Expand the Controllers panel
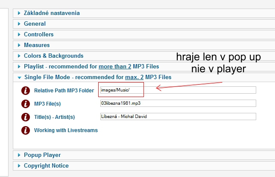This screenshot has width=275, height=177. tap(38, 34)
